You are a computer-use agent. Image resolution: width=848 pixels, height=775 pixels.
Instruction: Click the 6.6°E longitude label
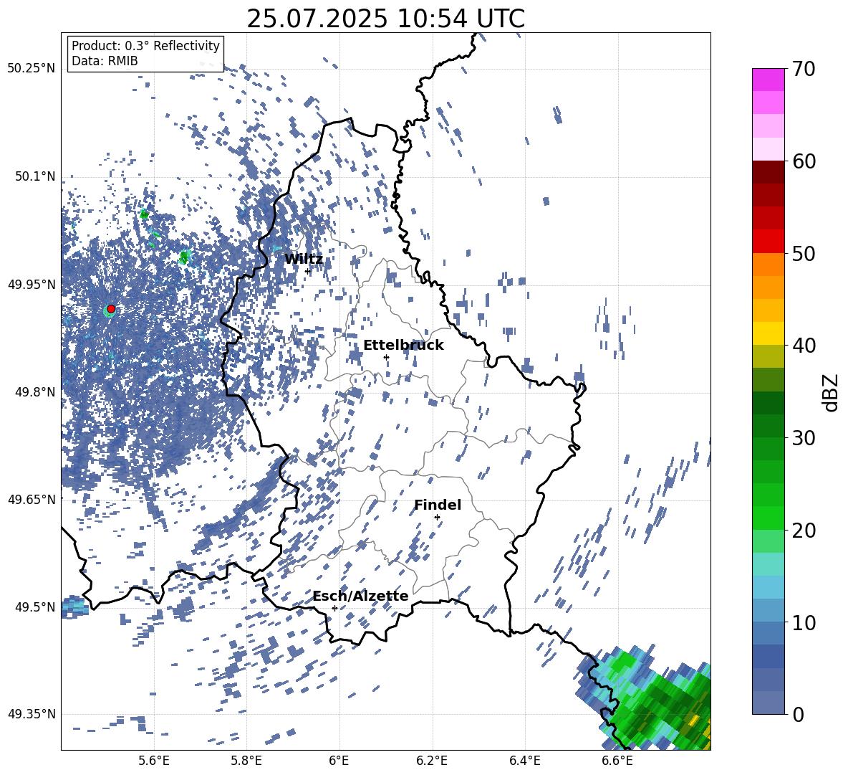click(617, 761)
